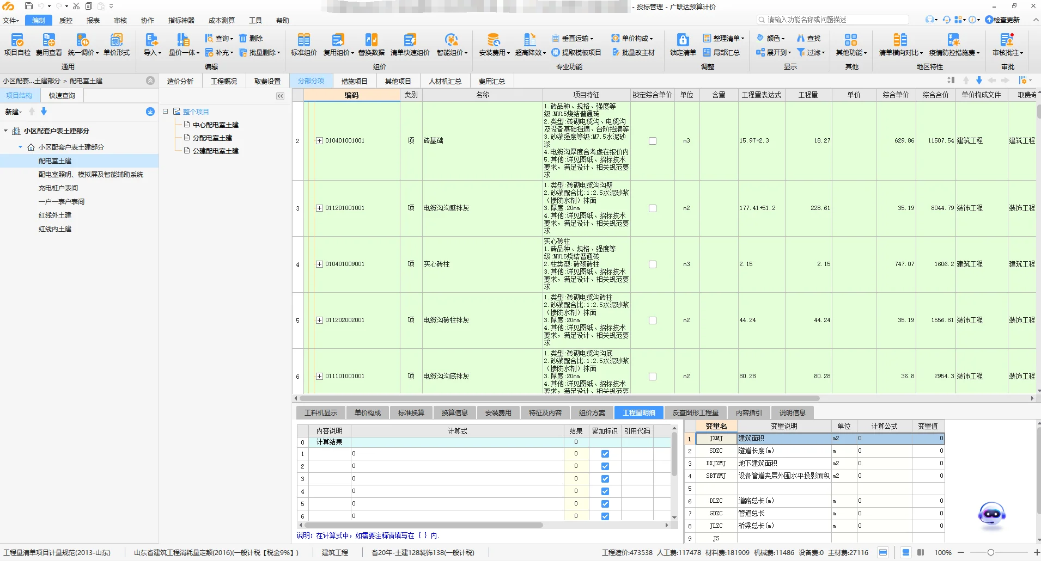
Task: Collapse 小区配套户表土建部分 root node
Action: tap(5, 131)
